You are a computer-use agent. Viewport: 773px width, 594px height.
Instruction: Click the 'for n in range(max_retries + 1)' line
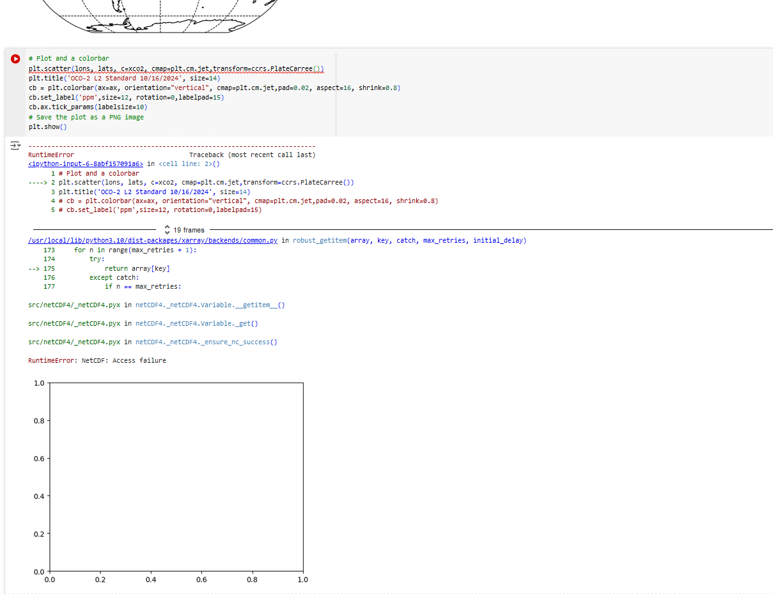tap(136, 250)
